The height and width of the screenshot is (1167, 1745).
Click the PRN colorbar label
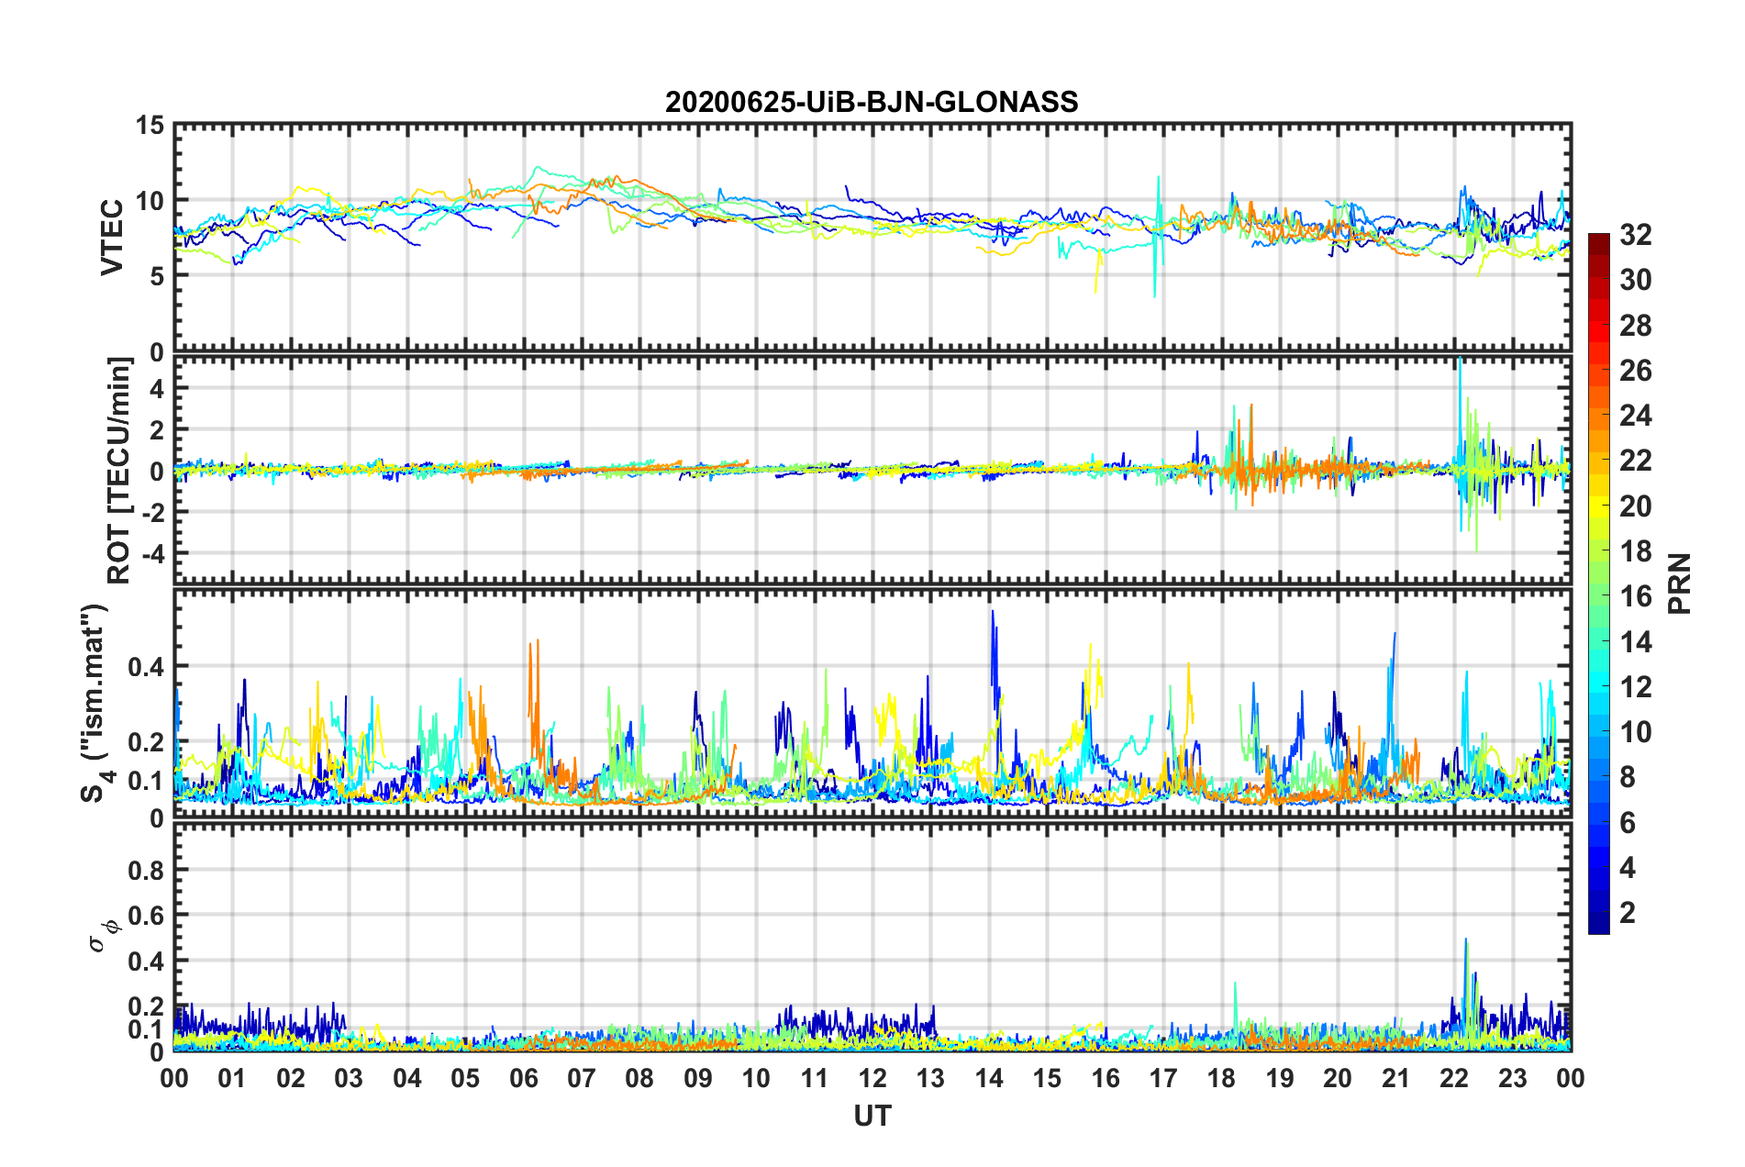tap(1679, 583)
